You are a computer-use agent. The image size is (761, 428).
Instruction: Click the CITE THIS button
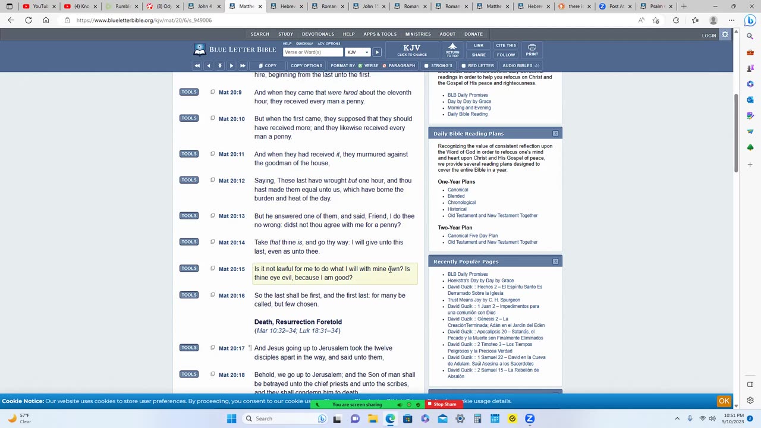pos(506,45)
